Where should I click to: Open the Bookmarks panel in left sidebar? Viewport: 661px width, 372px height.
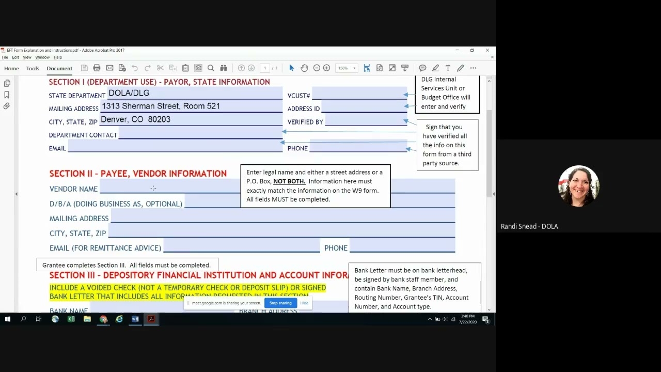tap(7, 95)
